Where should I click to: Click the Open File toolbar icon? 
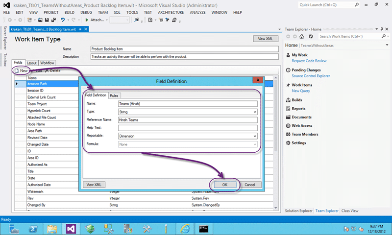40,20
